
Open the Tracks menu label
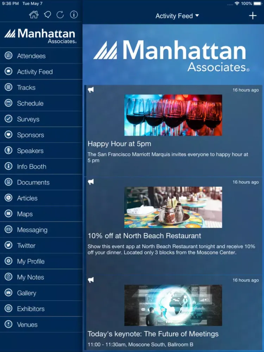[x=26, y=87]
